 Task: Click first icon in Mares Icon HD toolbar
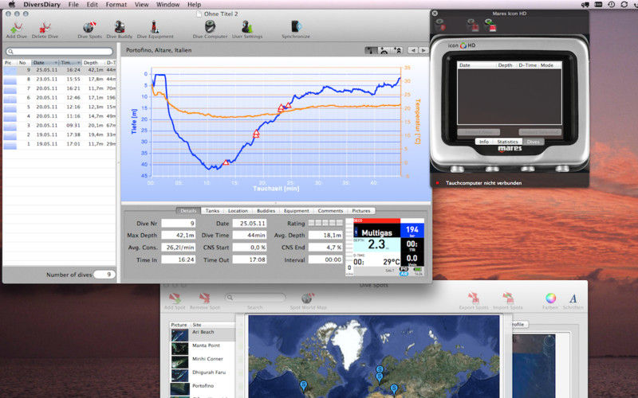(x=440, y=25)
